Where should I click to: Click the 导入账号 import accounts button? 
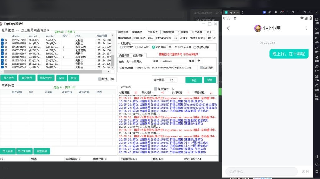(9, 78)
